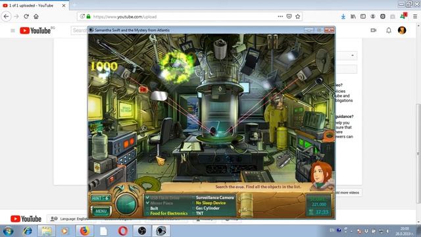Click site security lock icon

88,16
